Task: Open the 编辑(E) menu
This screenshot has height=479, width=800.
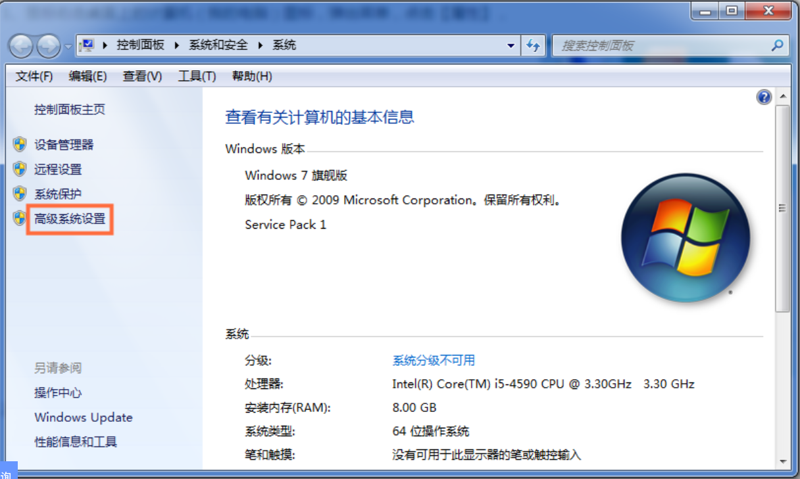Action: click(x=87, y=76)
